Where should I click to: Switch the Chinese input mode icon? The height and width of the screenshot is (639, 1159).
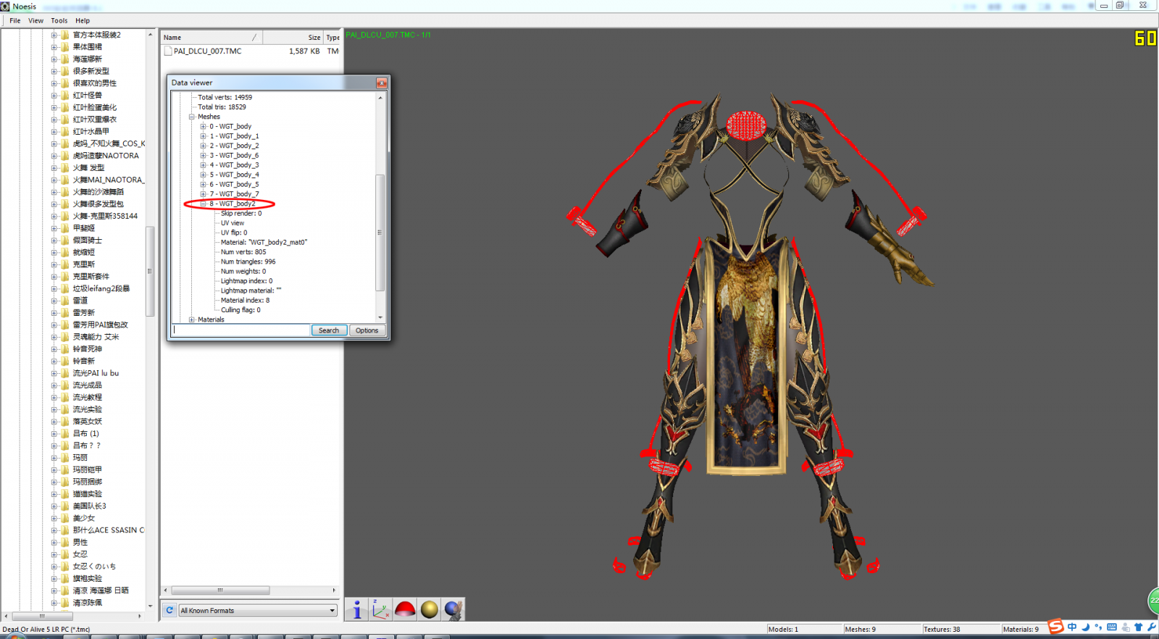[1072, 627]
